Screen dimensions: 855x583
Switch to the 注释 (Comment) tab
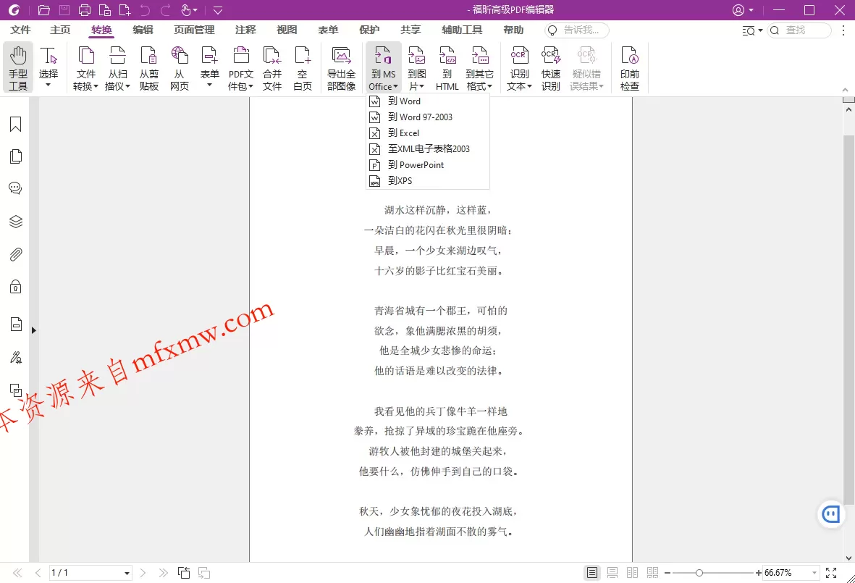pyautogui.click(x=245, y=30)
